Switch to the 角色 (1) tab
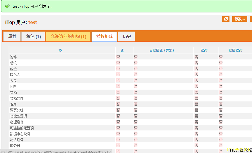 (34, 37)
